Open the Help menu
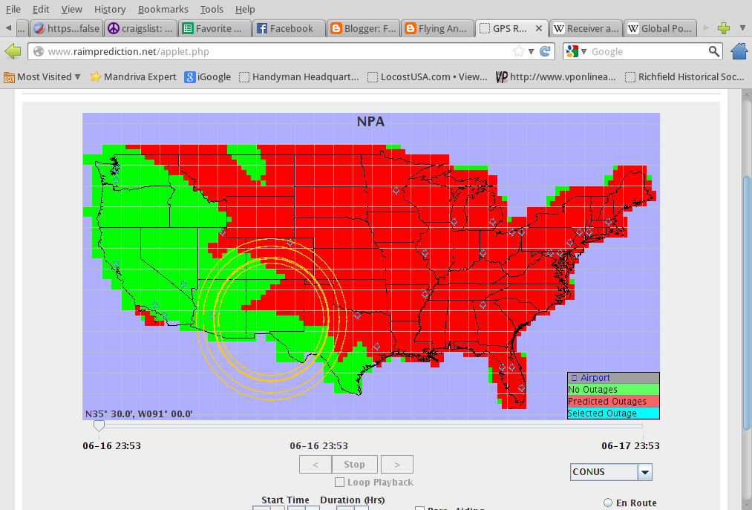This screenshot has height=510, width=752. [x=245, y=9]
